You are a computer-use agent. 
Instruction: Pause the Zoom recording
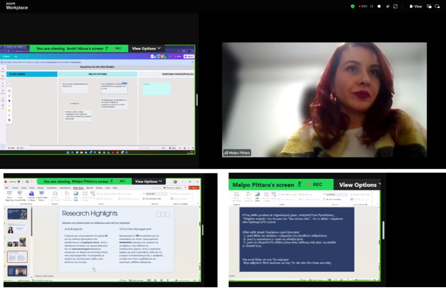(x=371, y=7)
